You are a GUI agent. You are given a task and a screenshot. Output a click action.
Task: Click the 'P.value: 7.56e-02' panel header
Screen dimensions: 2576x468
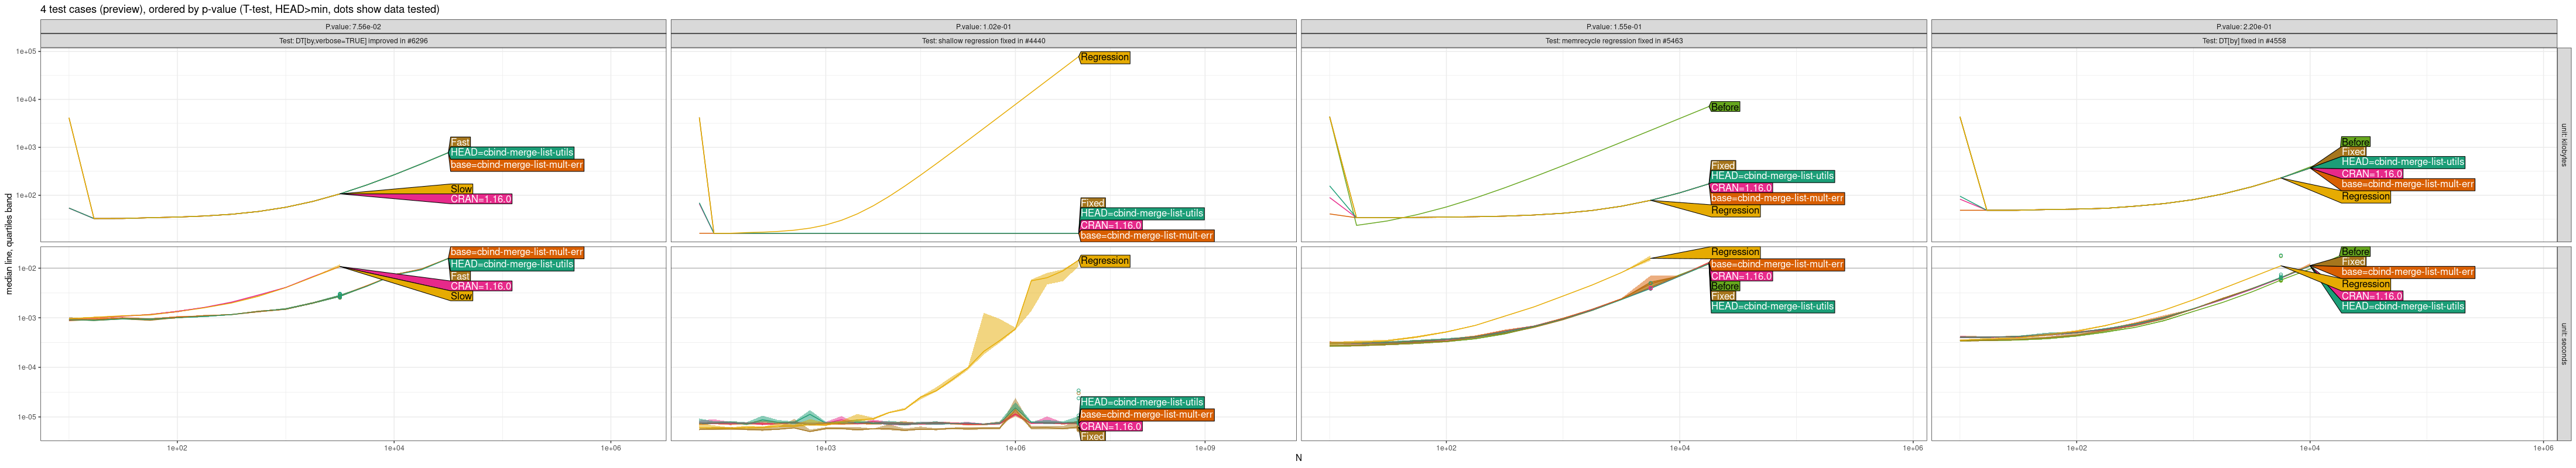pyautogui.click(x=353, y=27)
